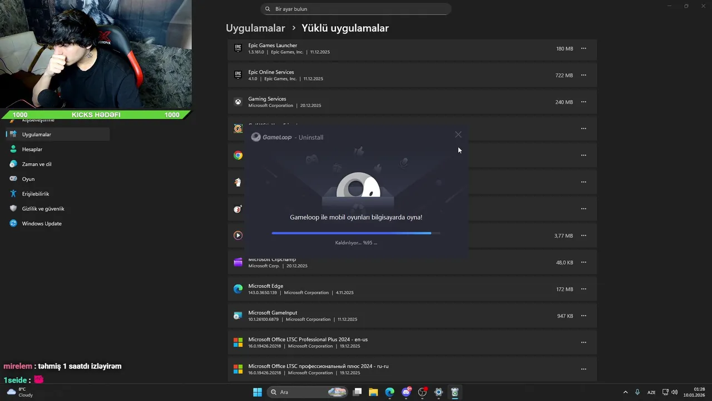
Task: Open options menu for Office LTSC ru-ru
Action: point(584,369)
